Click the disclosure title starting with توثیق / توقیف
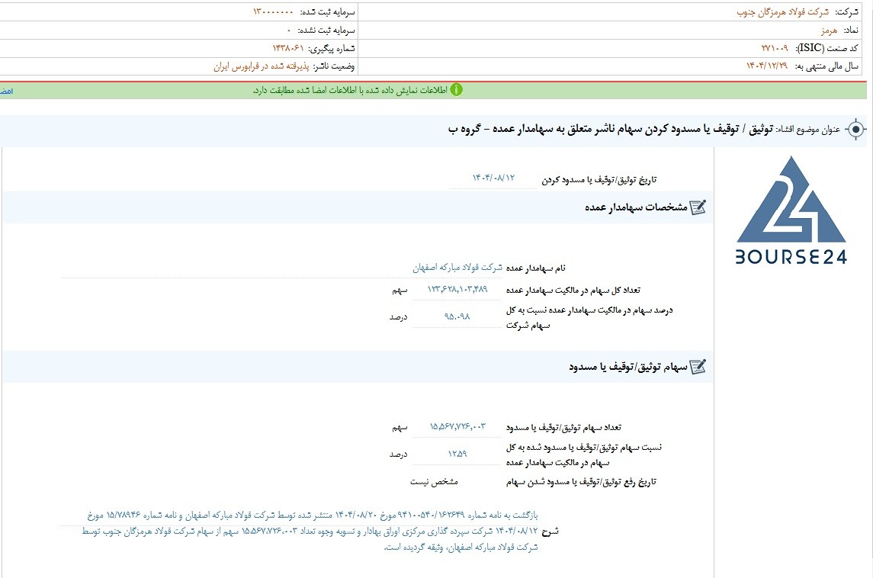Image resolution: width=873 pixels, height=578 pixels. pyautogui.click(x=611, y=130)
